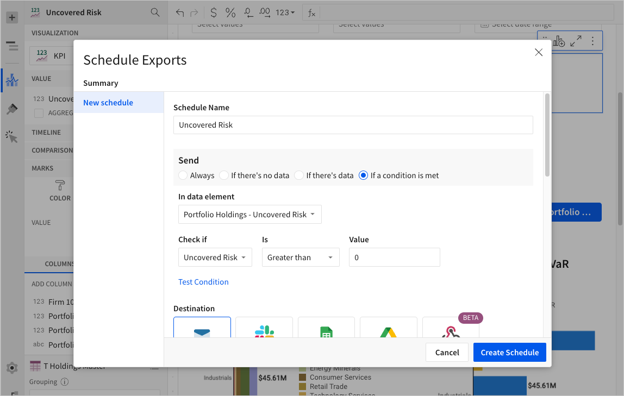Screen dimensions: 624x396
Task: Click the Schedule Name input field
Action: (x=353, y=125)
